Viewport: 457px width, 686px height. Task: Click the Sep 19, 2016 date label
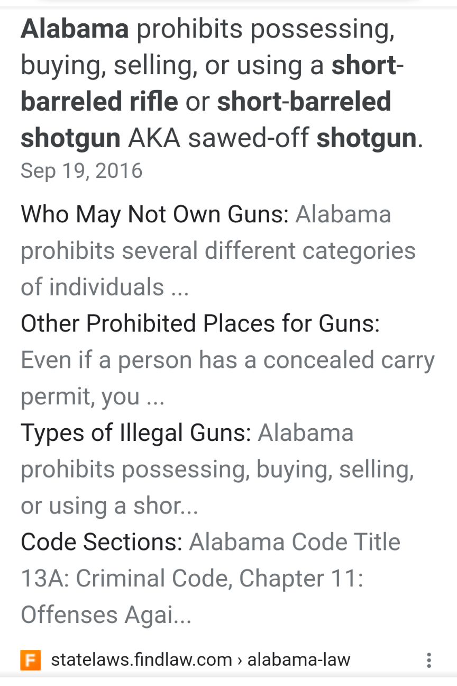coord(81,171)
